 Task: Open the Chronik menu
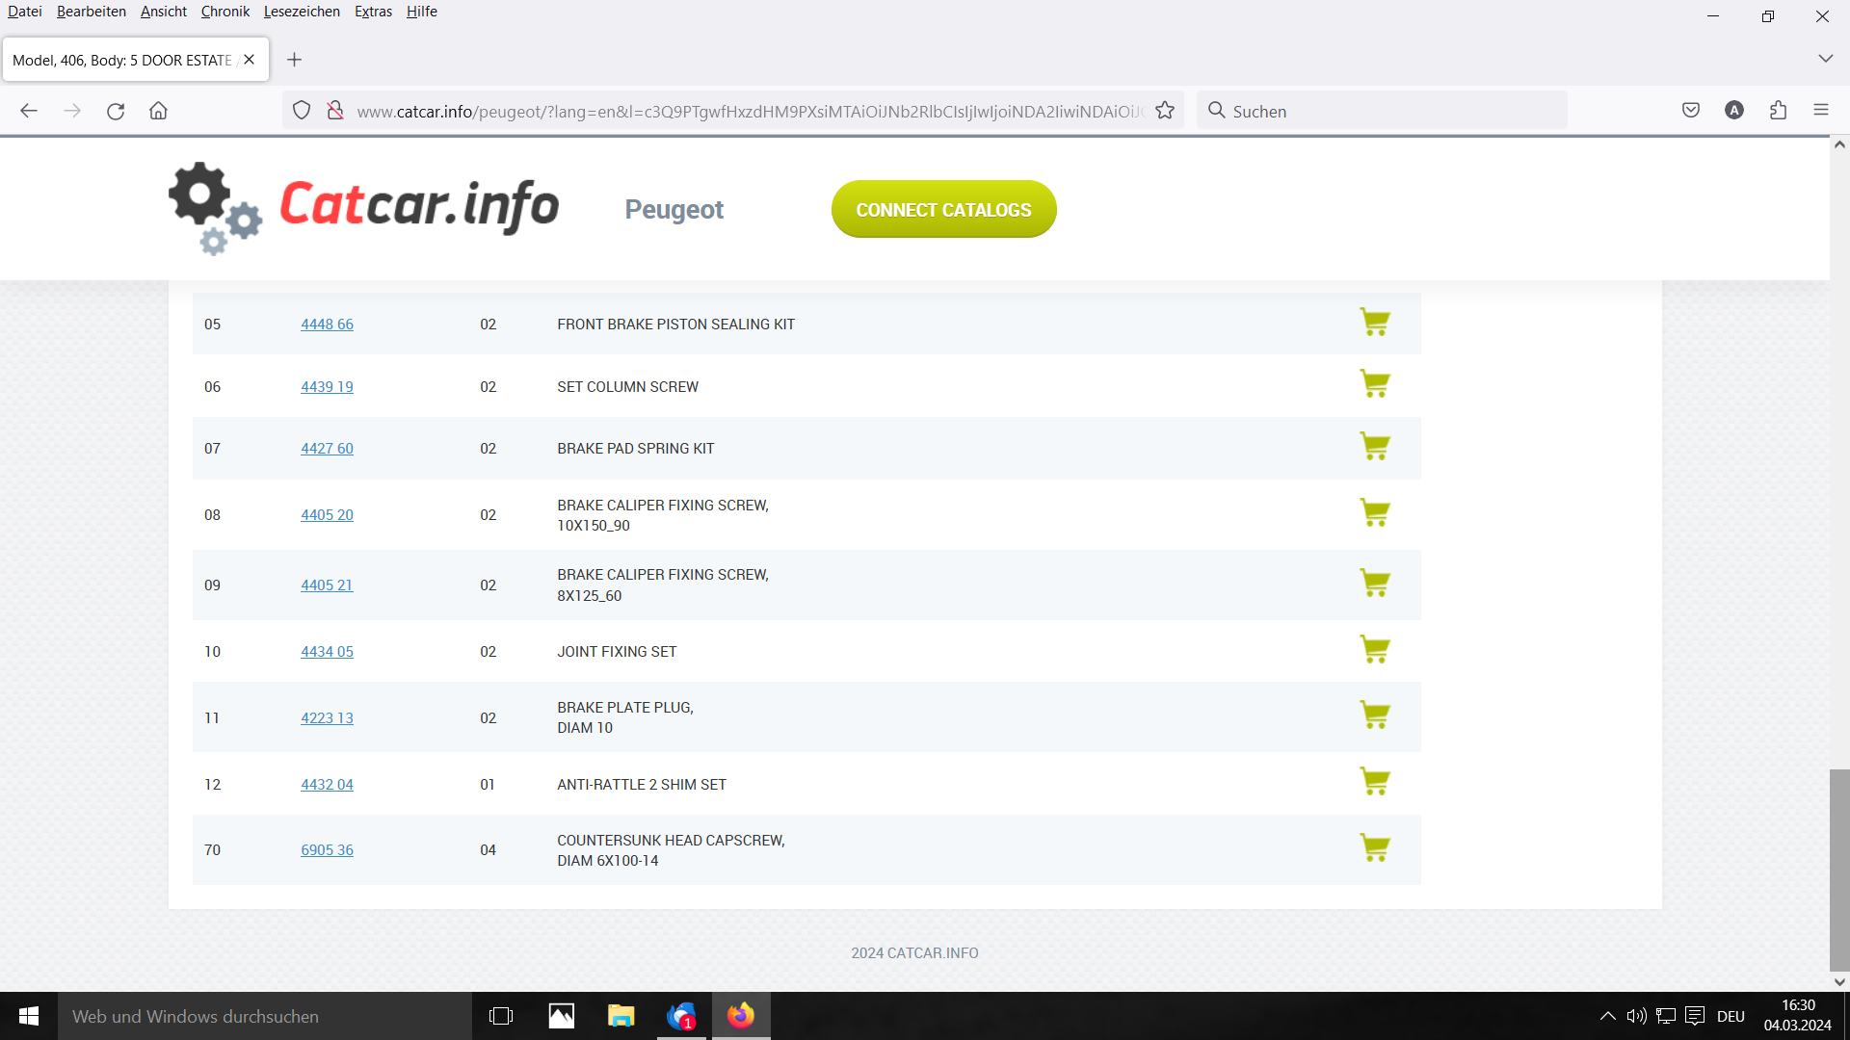(225, 12)
